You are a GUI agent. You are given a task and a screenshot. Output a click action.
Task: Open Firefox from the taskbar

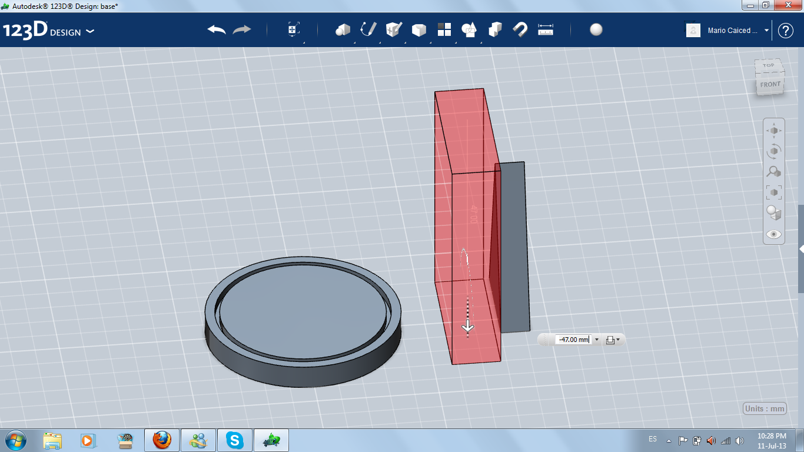pyautogui.click(x=161, y=440)
